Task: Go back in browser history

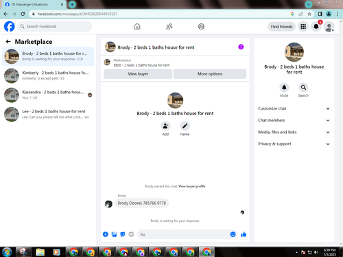Action: [x=5, y=14]
